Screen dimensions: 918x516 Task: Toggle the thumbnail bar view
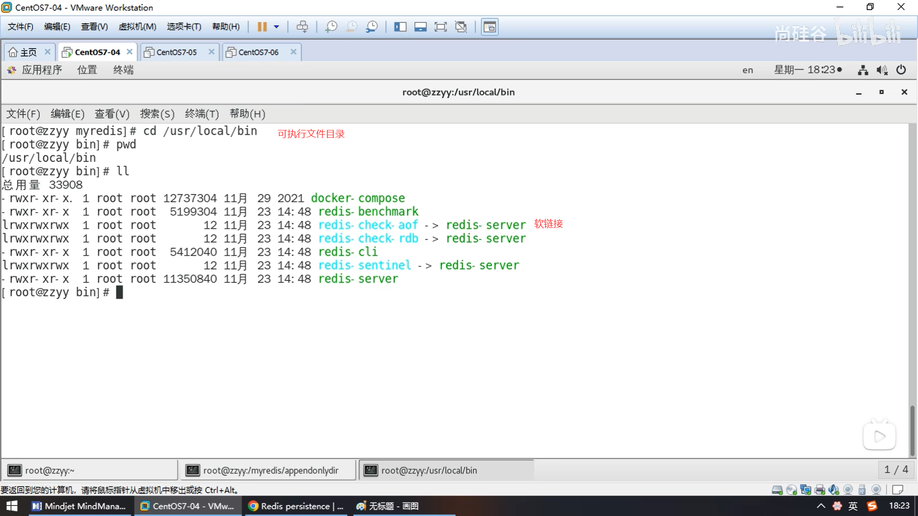tap(420, 27)
